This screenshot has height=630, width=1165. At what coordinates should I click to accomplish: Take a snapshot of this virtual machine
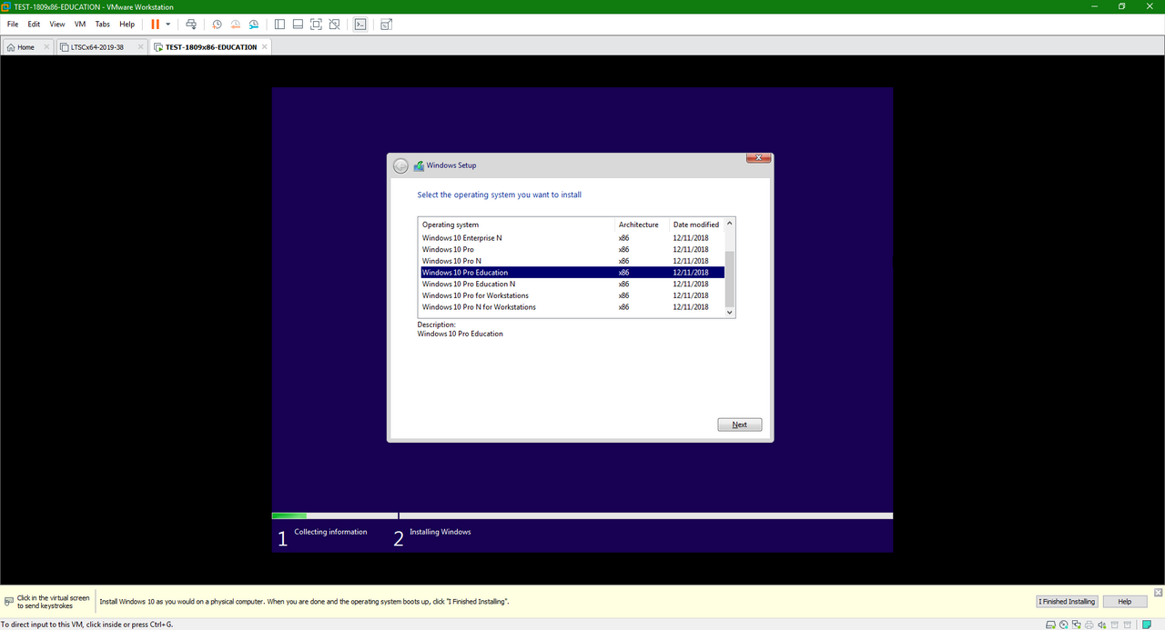pos(218,25)
